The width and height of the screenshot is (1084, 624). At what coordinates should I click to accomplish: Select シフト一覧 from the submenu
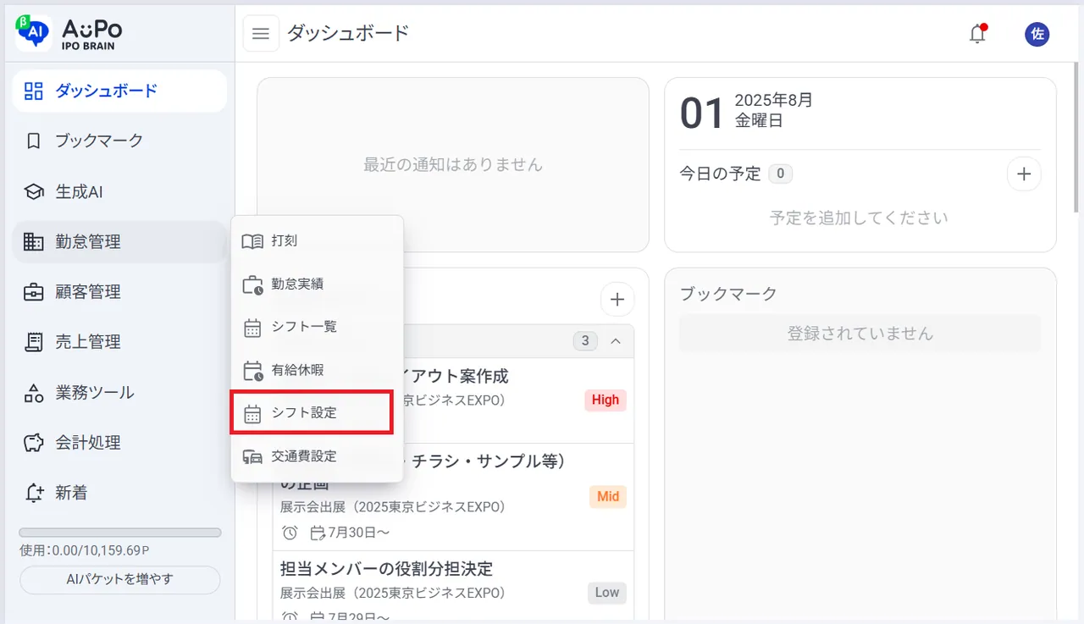tap(317, 327)
